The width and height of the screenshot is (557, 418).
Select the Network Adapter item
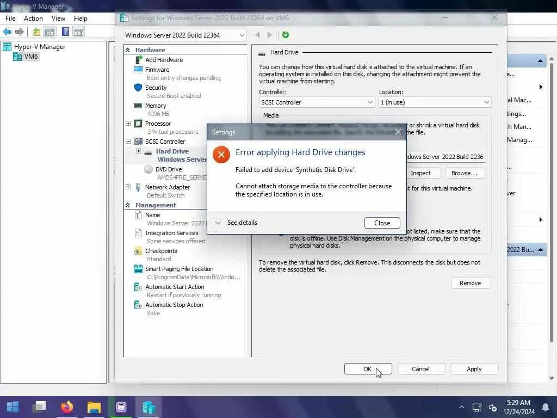click(168, 187)
